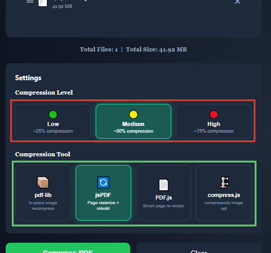Click the file reorder handle lines
The height and width of the screenshot is (253, 271).
[x=30, y=2]
